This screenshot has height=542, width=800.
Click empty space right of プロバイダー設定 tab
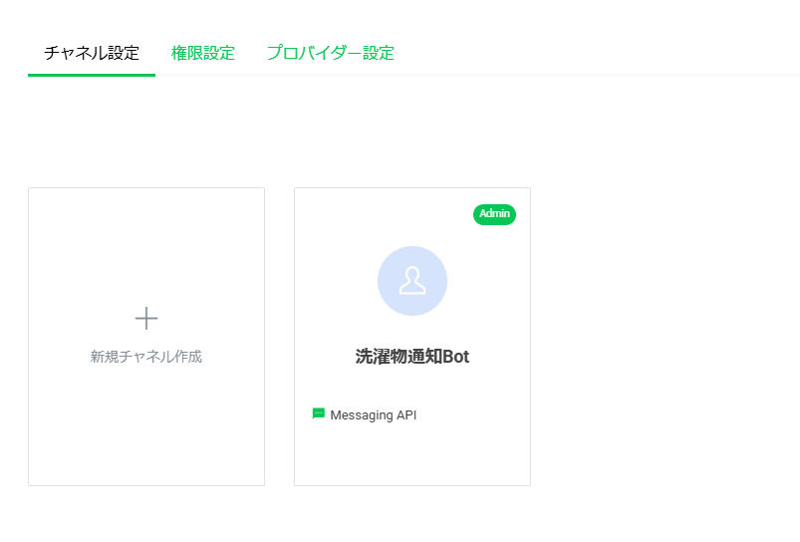click(x=598, y=53)
